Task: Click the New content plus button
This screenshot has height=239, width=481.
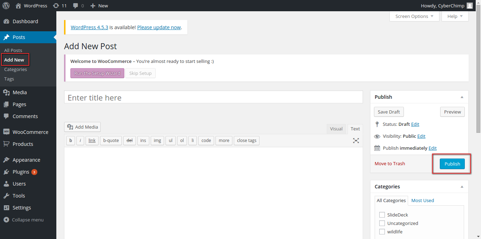Action: pos(99,6)
